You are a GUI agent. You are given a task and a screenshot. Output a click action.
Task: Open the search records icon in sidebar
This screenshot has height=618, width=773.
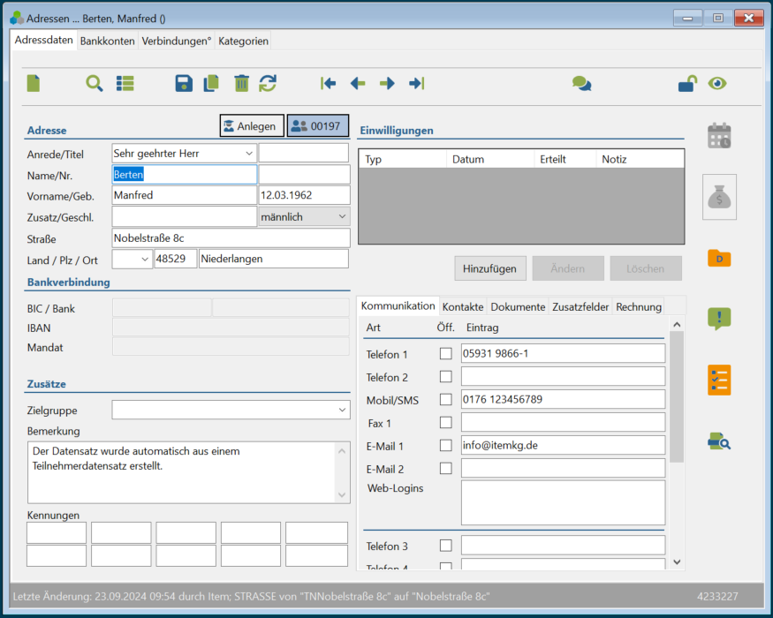click(x=719, y=441)
